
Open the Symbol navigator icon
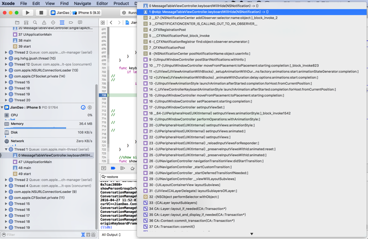(26, 22)
